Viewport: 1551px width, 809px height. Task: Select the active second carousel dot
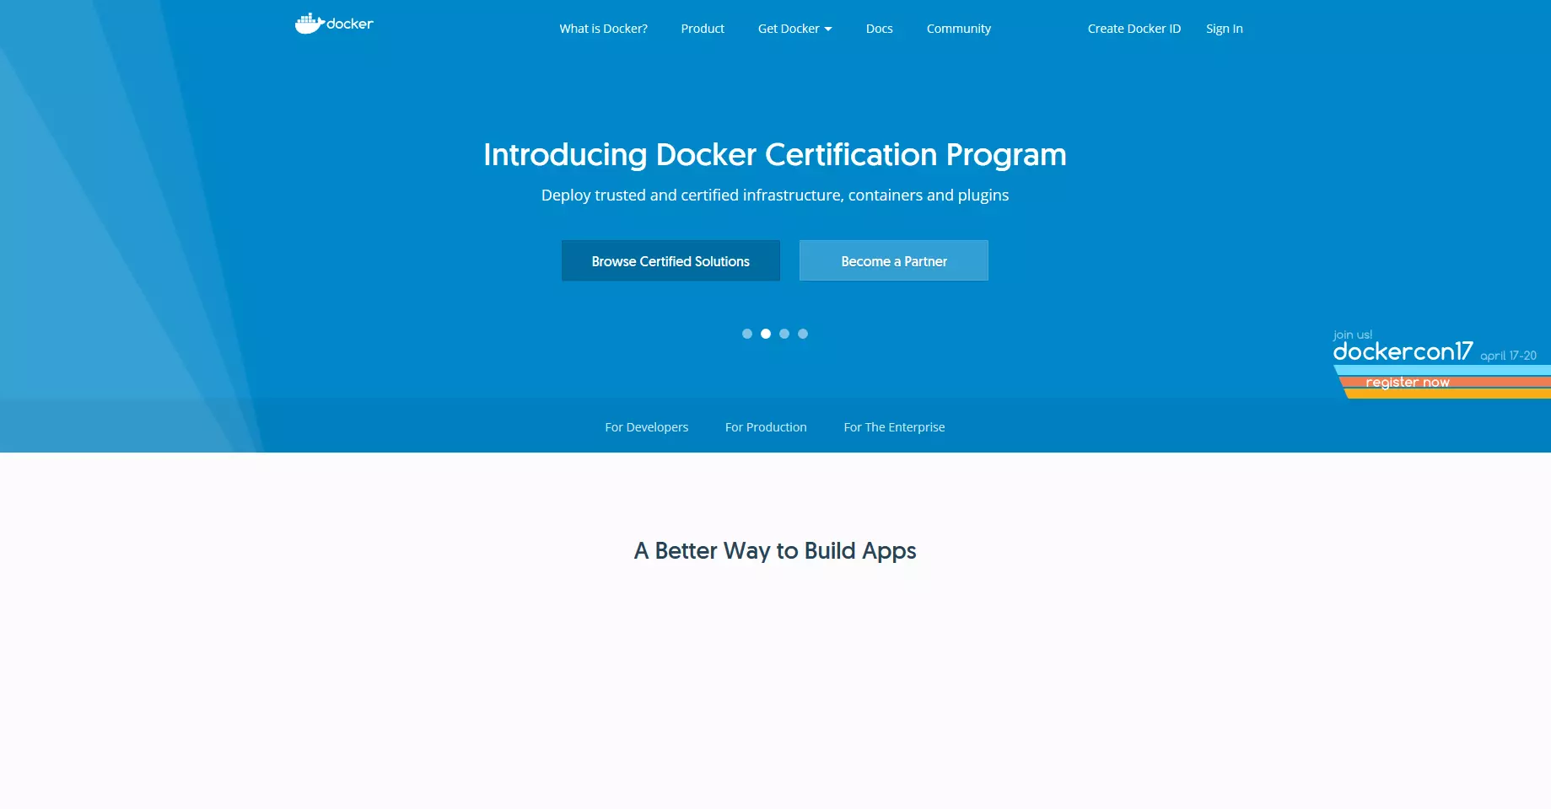coord(766,334)
